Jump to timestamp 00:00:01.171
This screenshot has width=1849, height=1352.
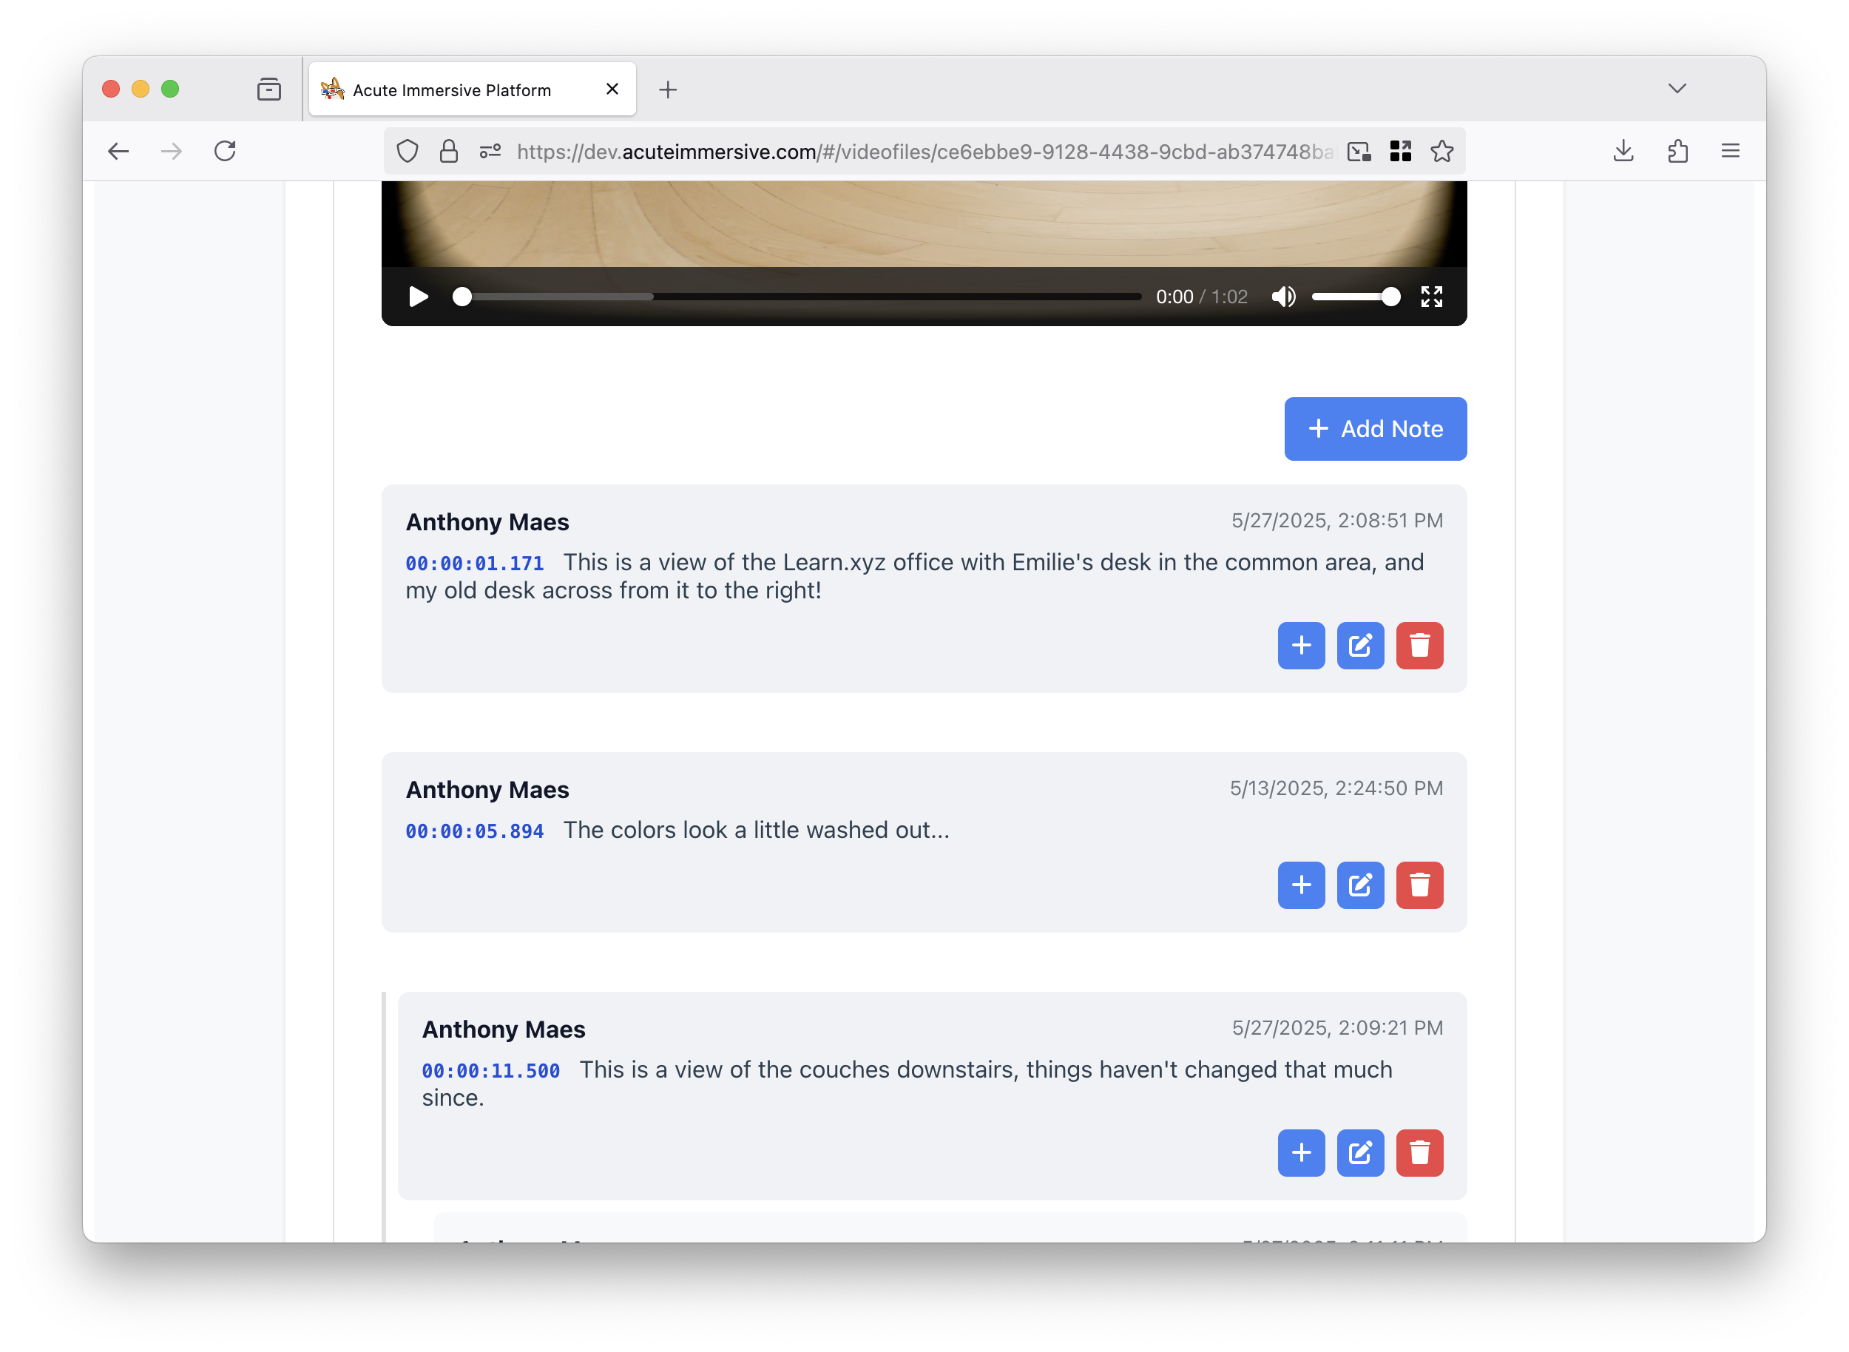click(474, 564)
